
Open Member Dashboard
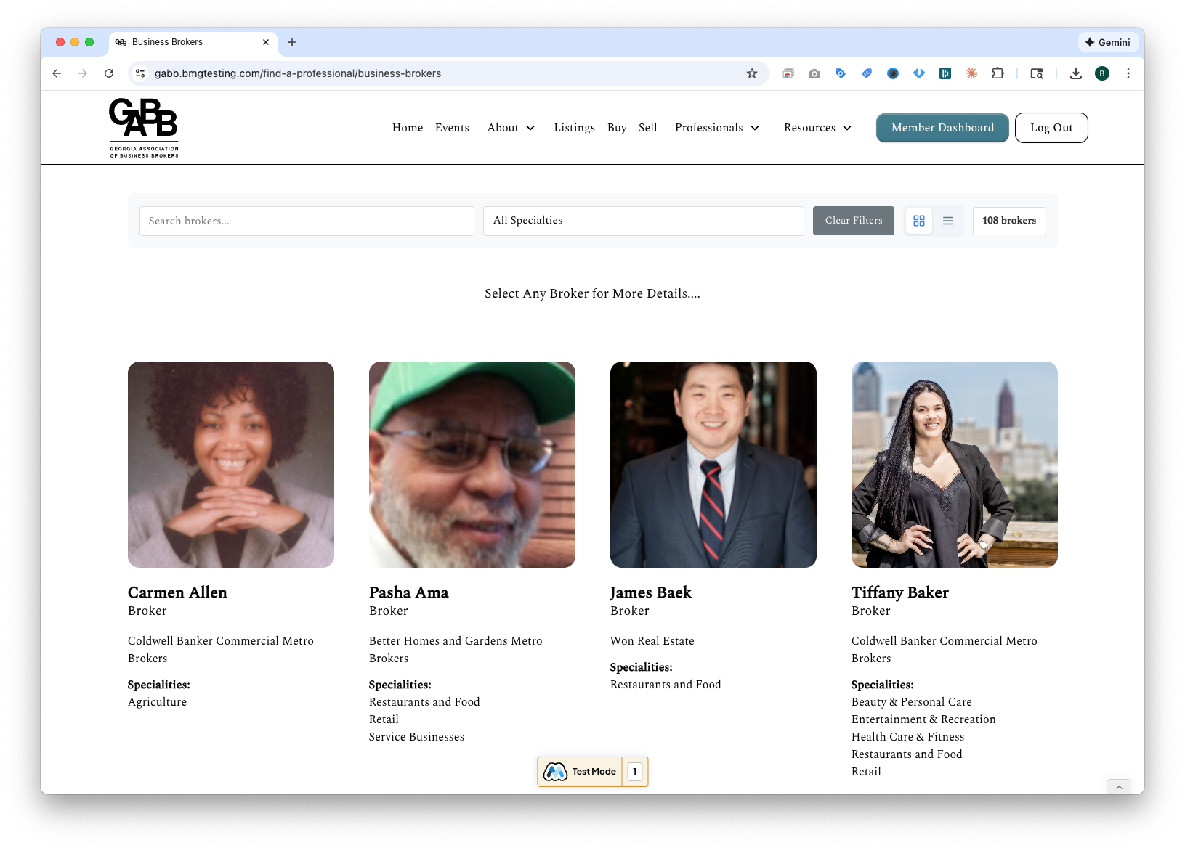pos(942,128)
